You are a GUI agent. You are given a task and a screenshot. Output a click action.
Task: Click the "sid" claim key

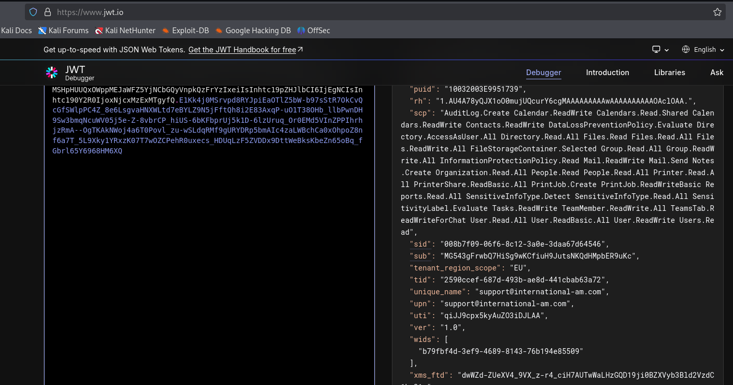point(420,244)
